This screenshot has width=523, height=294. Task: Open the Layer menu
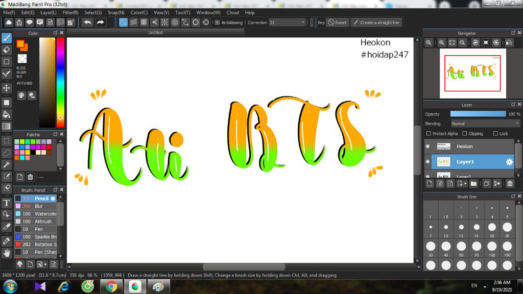(x=49, y=13)
